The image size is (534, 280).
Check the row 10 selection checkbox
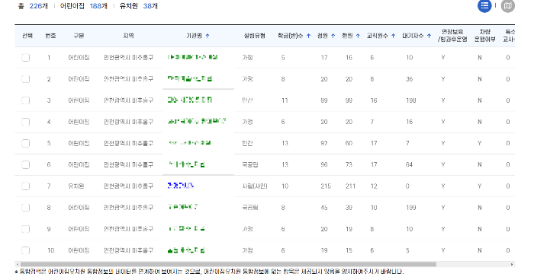coord(25,250)
